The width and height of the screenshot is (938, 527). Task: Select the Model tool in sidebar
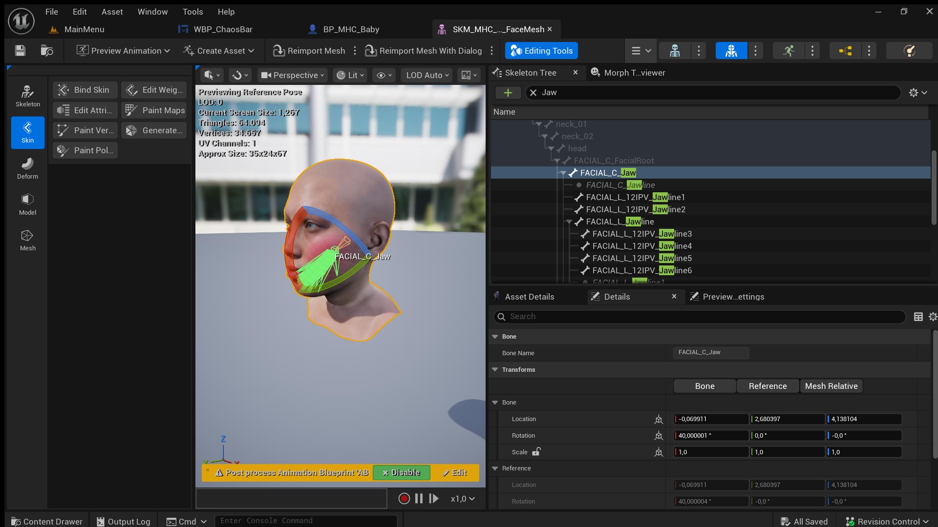pyautogui.click(x=27, y=204)
